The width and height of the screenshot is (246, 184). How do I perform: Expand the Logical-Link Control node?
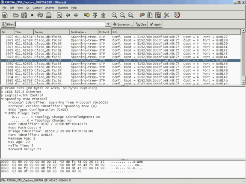(3, 95)
